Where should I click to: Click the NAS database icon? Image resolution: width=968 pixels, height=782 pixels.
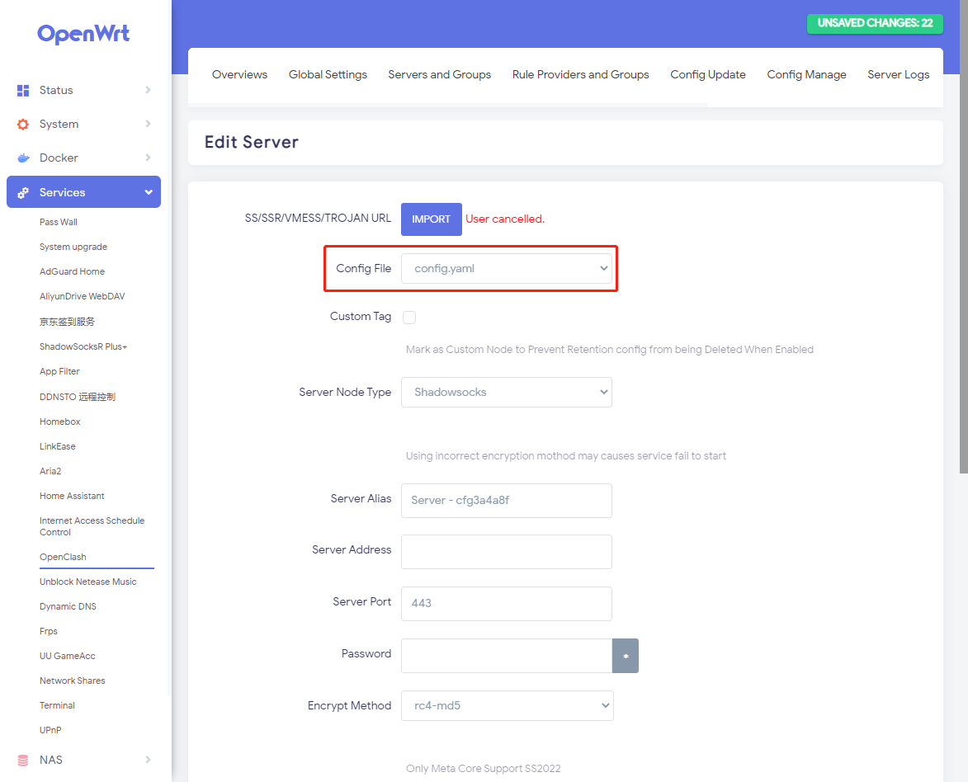pyautogui.click(x=23, y=760)
